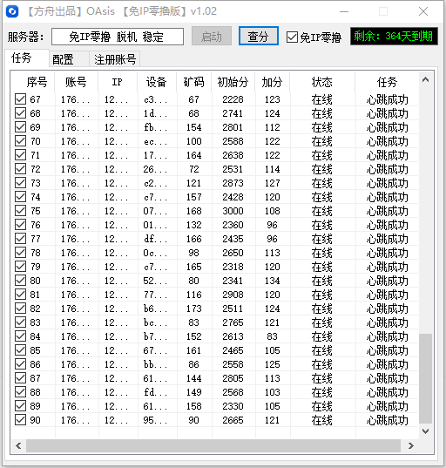The height and width of the screenshot is (468, 446).
Task: Click the 初始分 value 2908 in row 81
Action: coord(233,295)
